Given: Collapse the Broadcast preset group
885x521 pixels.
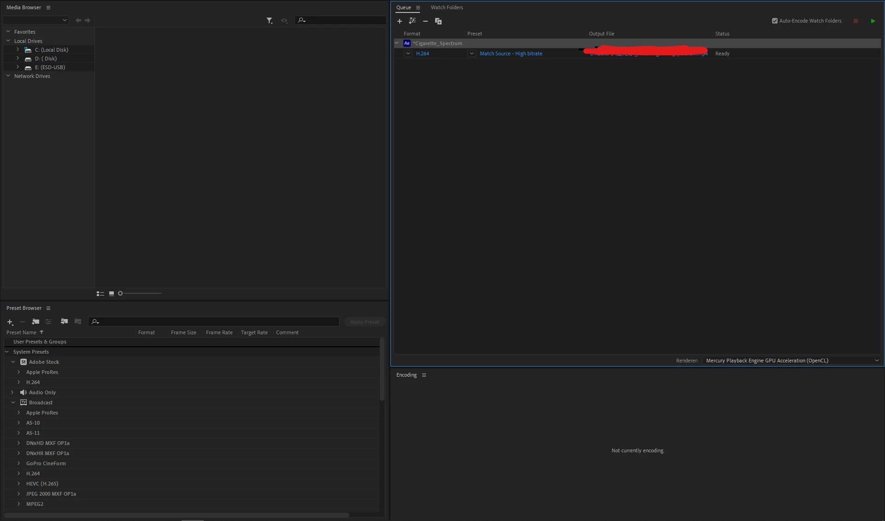Looking at the screenshot, I should point(13,403).
